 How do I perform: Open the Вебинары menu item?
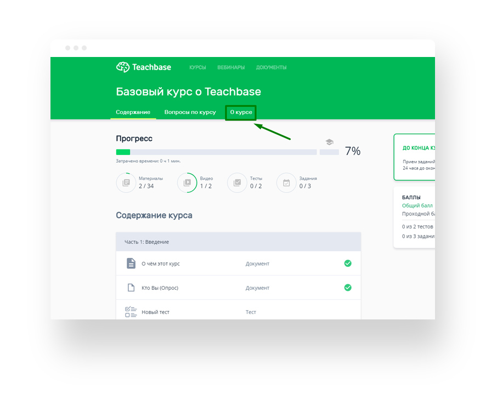(231, 67)
